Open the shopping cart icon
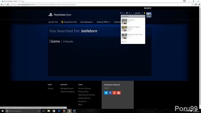 (127, 13)
